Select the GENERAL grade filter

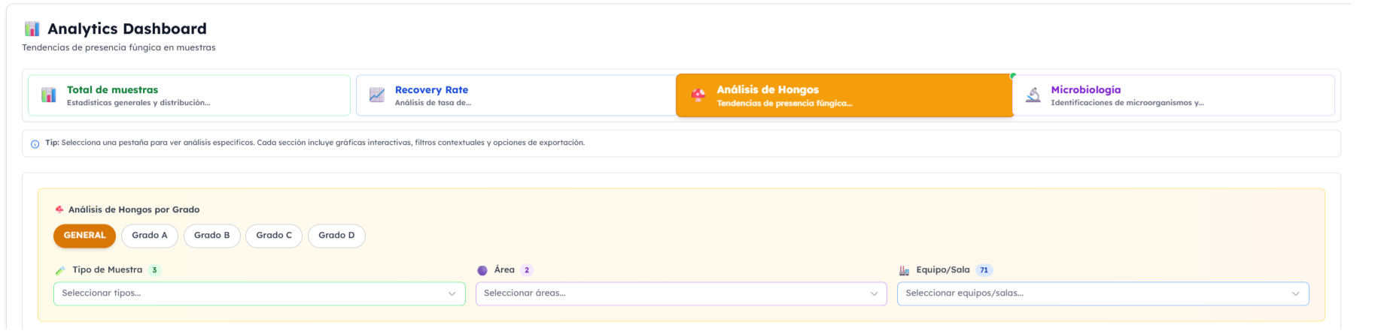(84, 236)
